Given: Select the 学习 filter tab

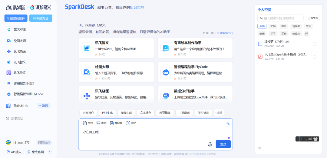Looking at the screenshot, I should (273, 34).
